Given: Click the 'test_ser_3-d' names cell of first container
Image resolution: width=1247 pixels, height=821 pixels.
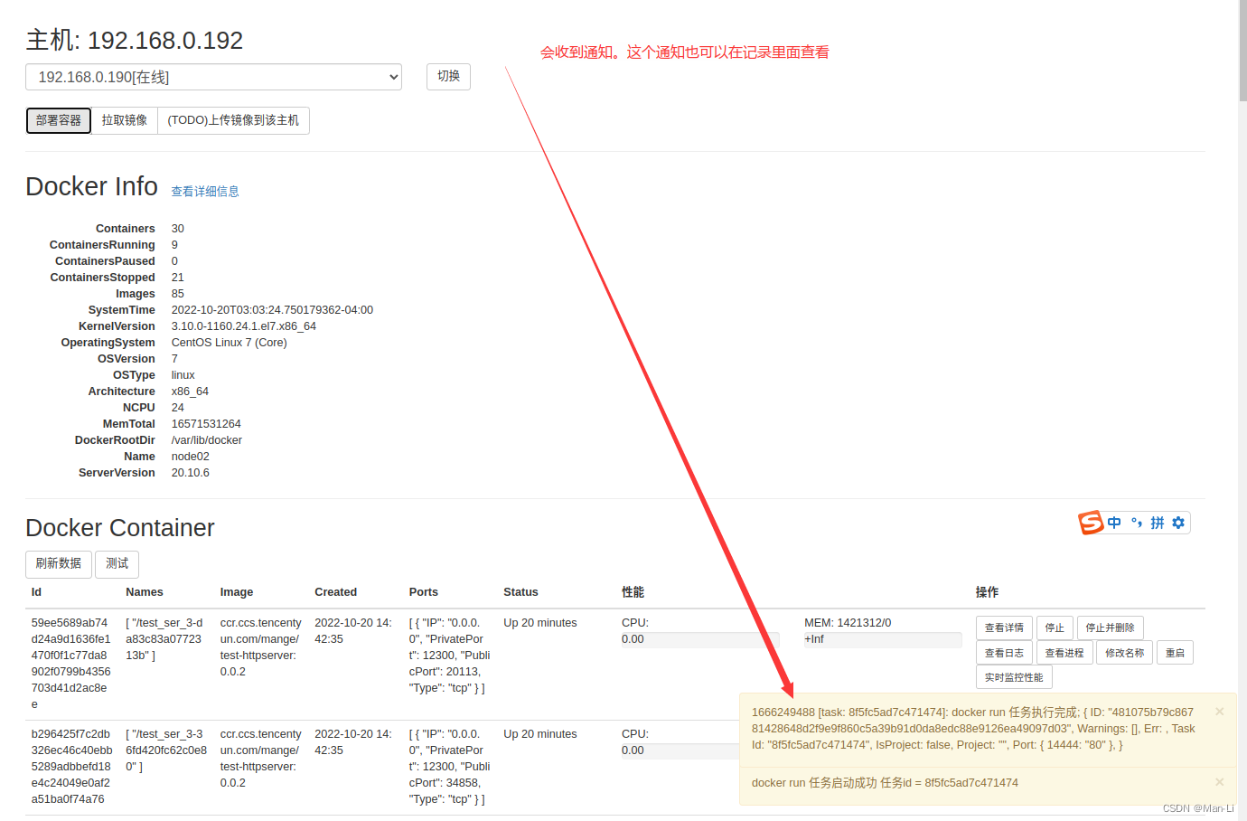Looking at the screenshot, I should pos(164,639).
